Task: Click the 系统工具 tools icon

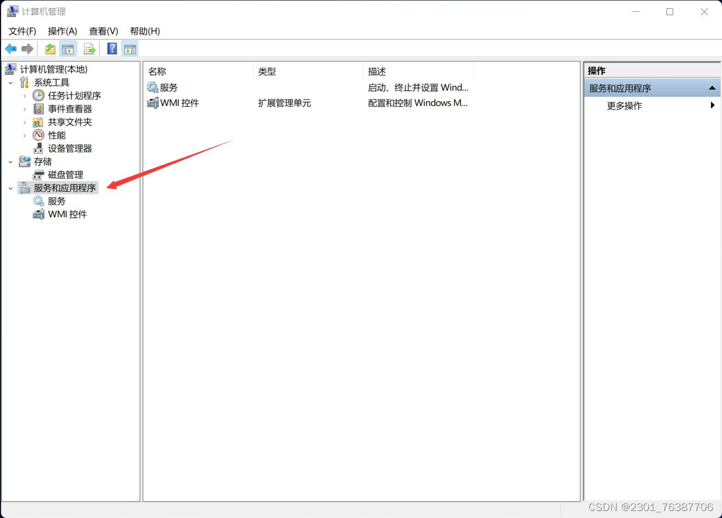Action: (x=25, y=83)
